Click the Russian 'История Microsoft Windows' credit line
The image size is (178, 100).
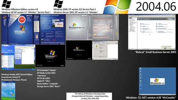click(x=90, y=96)
